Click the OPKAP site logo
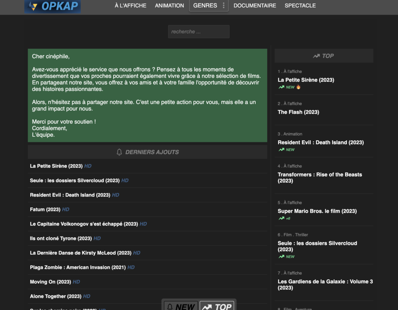 point(53,6)
